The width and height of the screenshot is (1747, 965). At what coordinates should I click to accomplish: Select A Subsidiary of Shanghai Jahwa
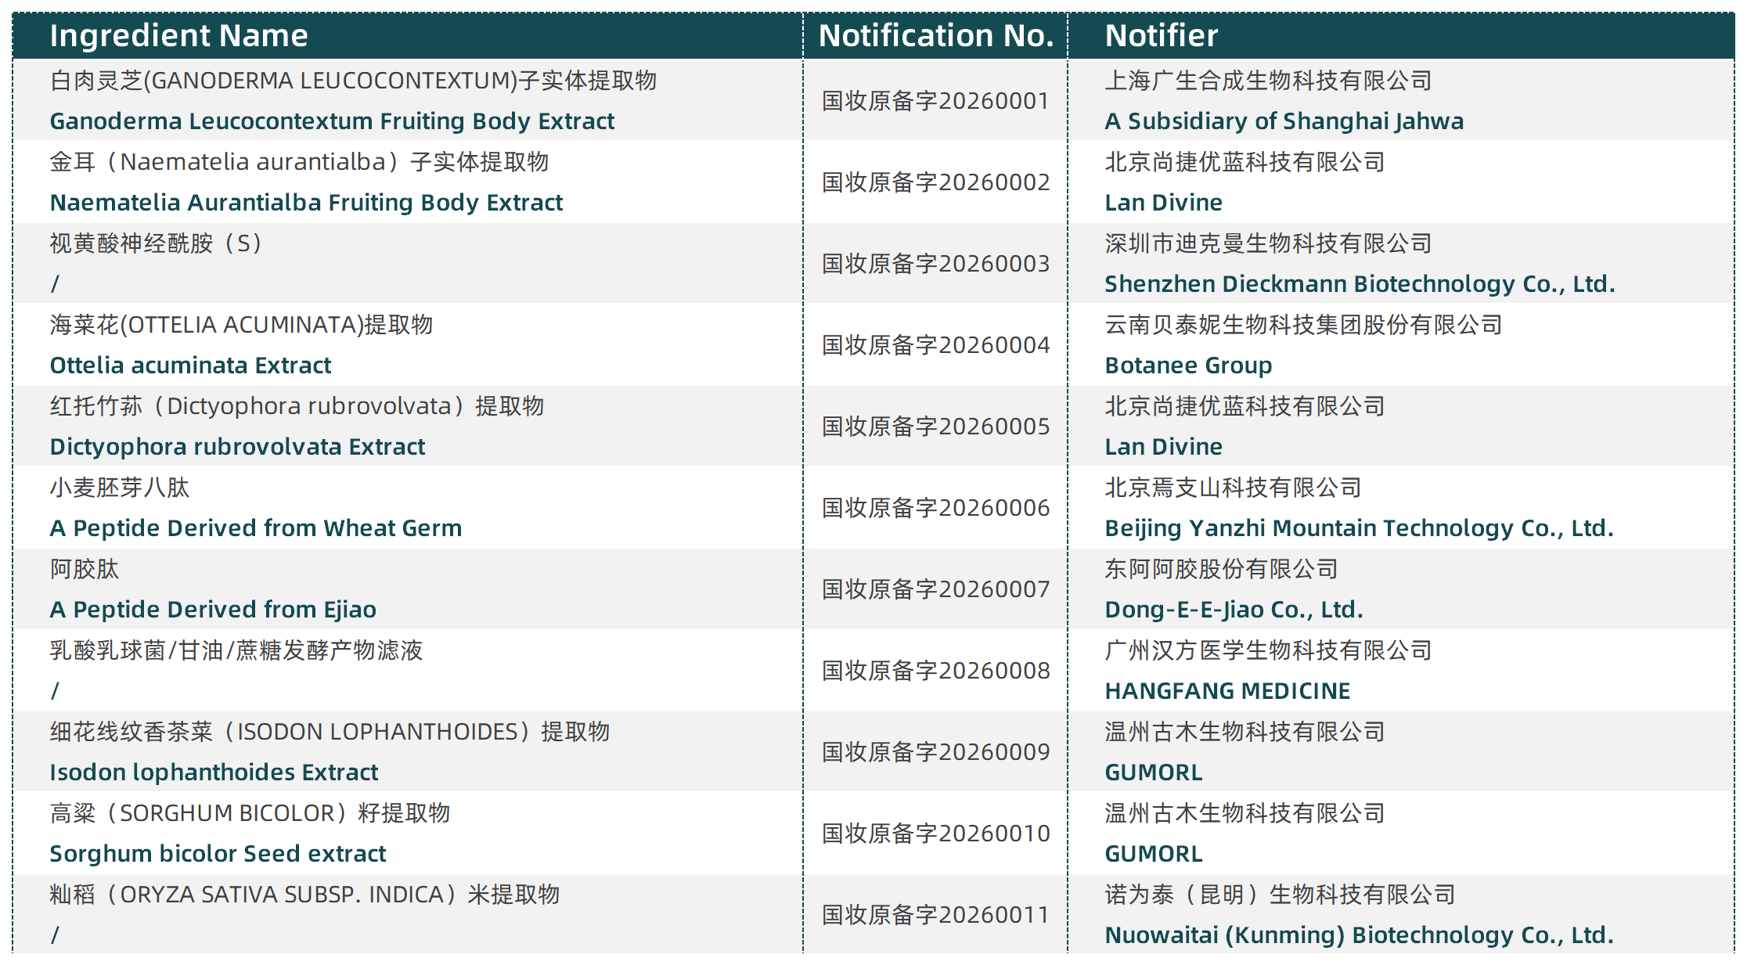[x=1284, y=121]
